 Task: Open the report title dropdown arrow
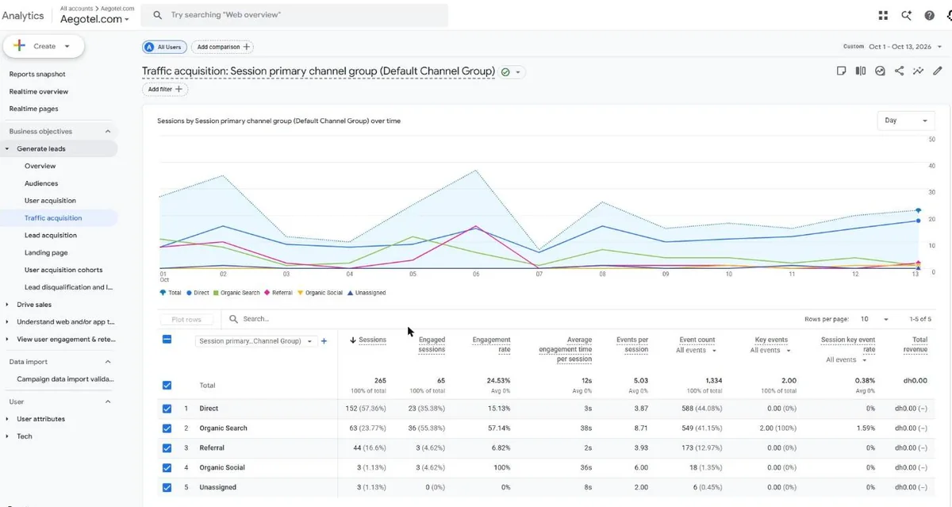pos(518,72)
